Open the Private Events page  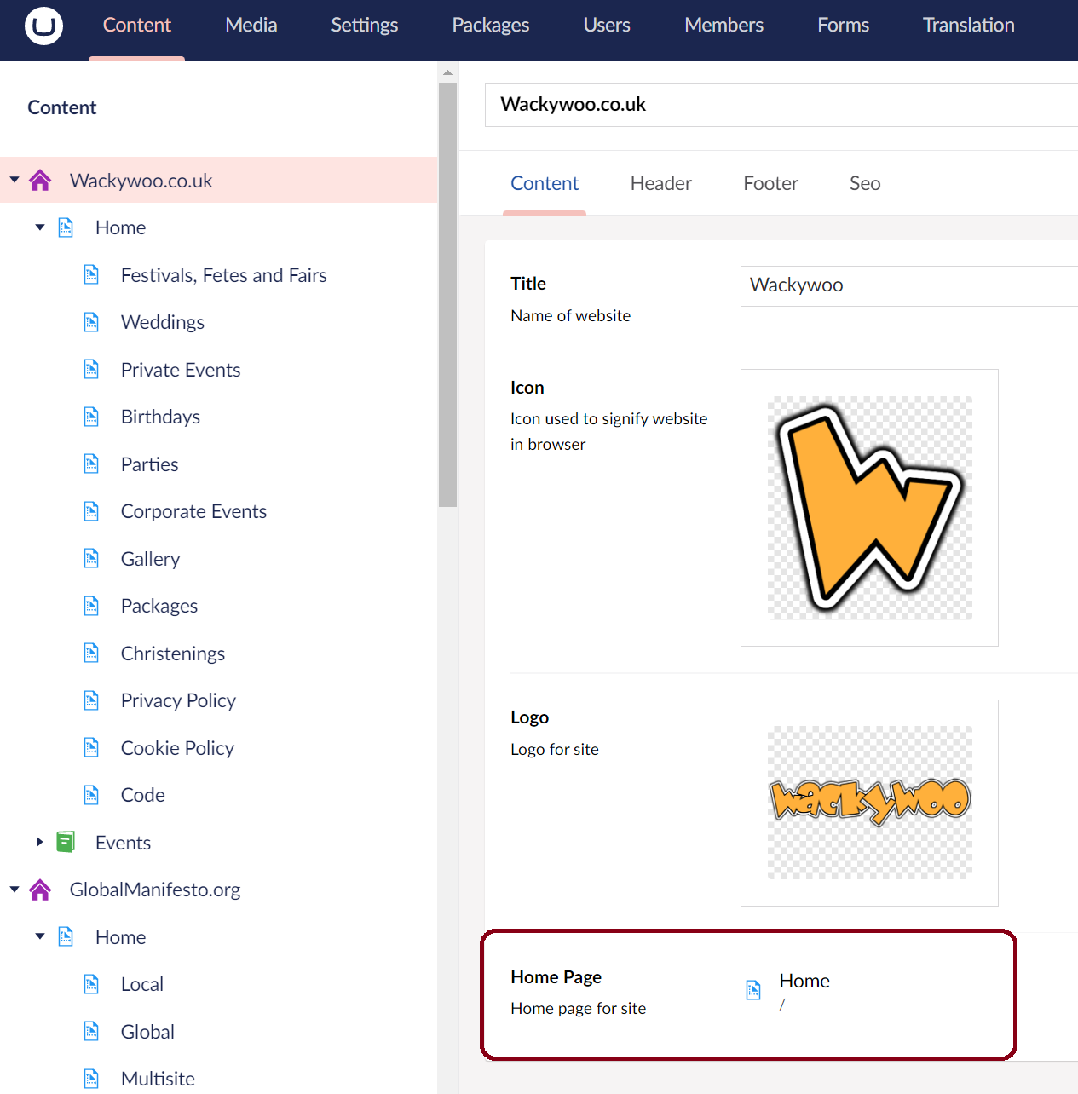tap(181, 370)
